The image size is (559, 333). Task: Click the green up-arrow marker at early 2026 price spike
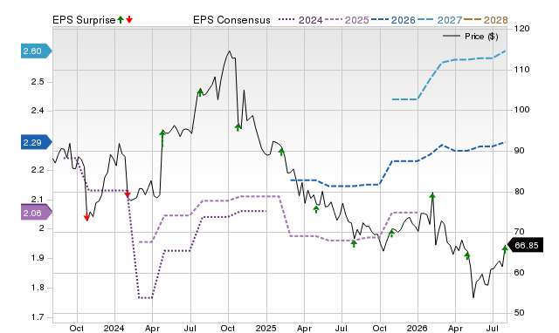coord(432,197)
